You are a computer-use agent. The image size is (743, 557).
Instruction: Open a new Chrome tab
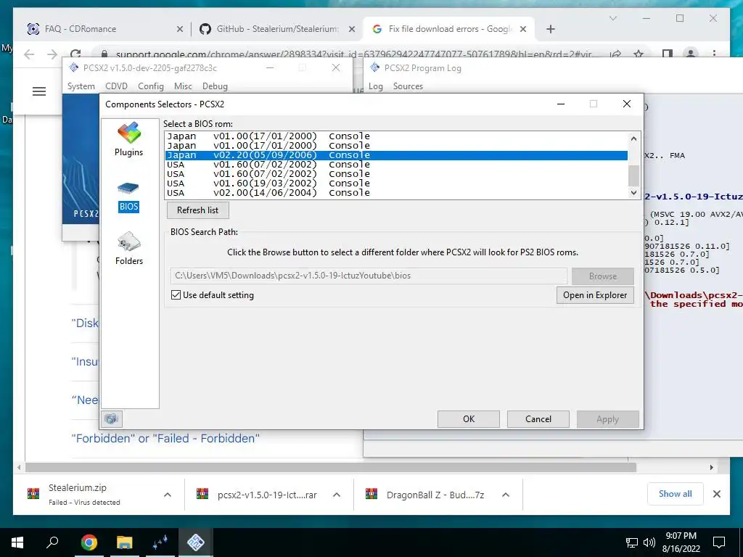(550, 29)
